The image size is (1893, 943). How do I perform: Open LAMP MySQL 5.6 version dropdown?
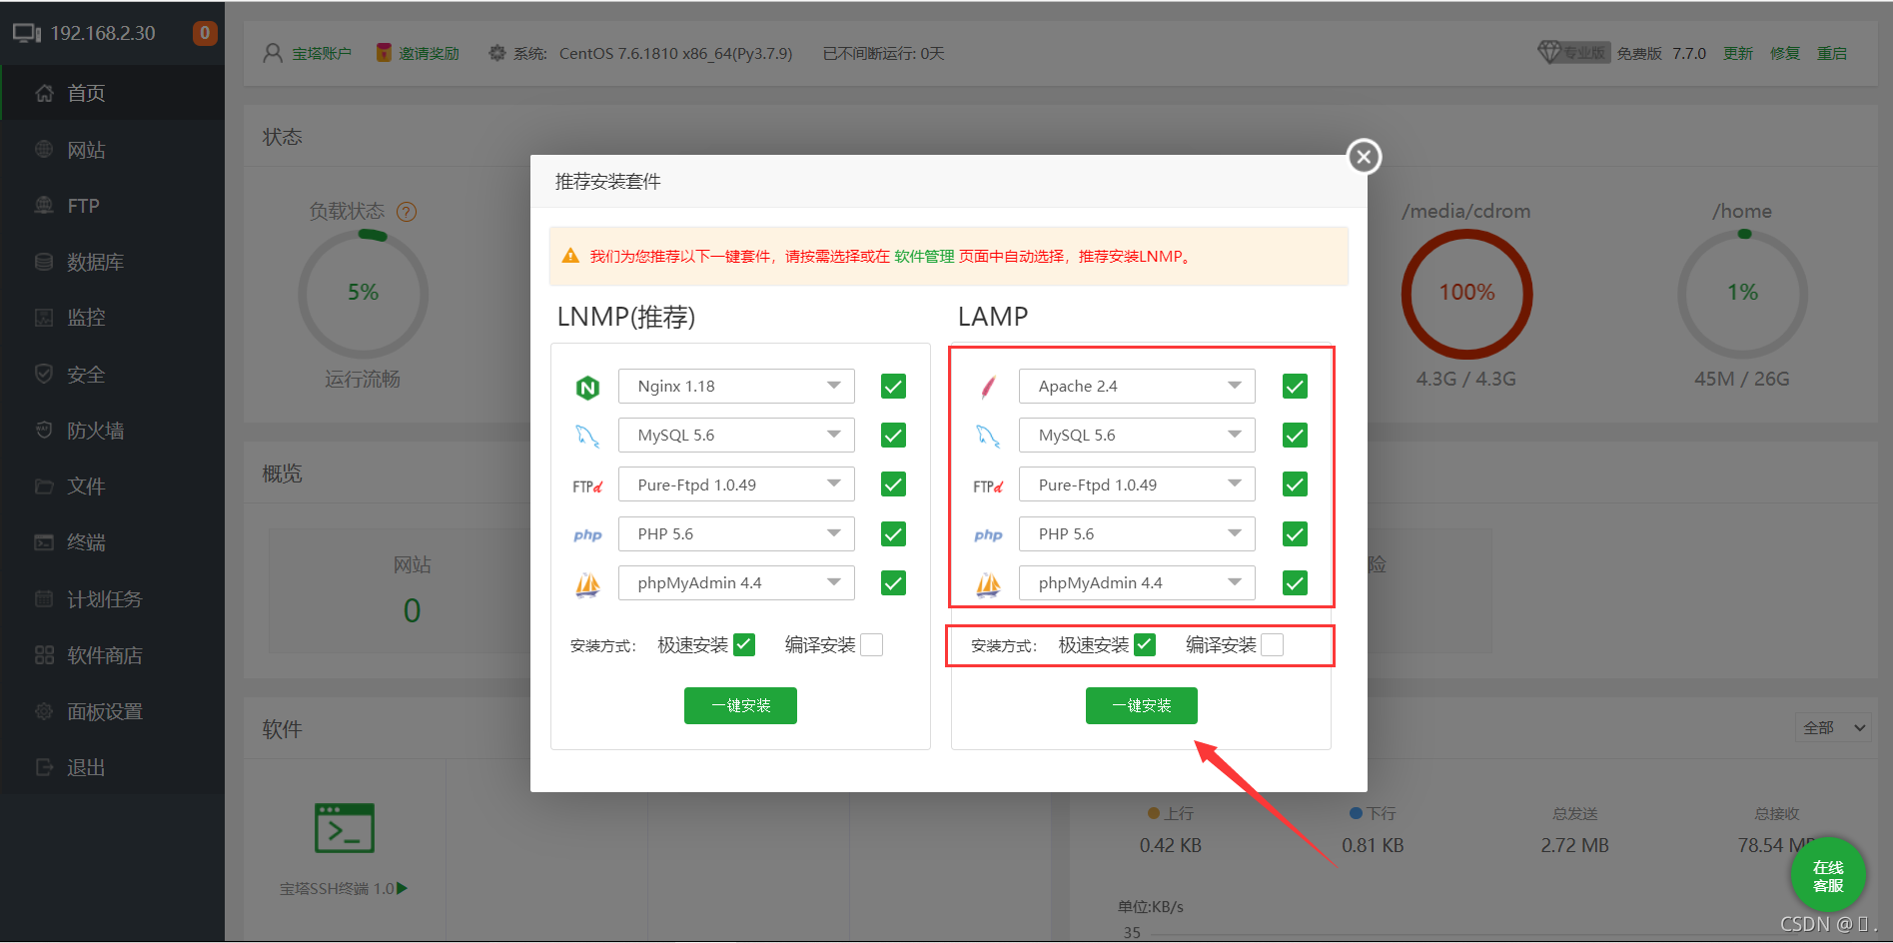[x=1137, y=436]
